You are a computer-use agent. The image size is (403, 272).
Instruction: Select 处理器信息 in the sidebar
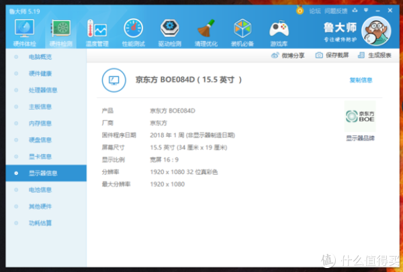[46, 90]
